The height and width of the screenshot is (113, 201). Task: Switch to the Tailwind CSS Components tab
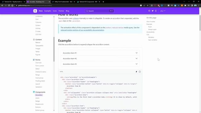(89, 2)
